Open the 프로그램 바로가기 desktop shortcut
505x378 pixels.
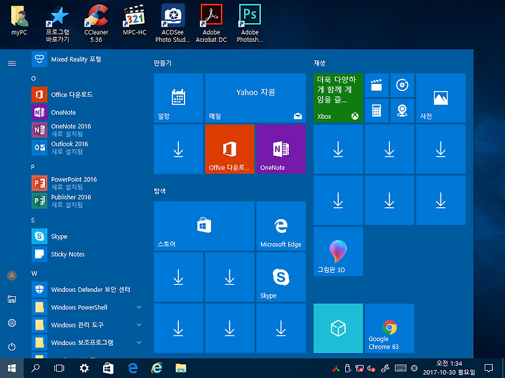tap(58, 24)
